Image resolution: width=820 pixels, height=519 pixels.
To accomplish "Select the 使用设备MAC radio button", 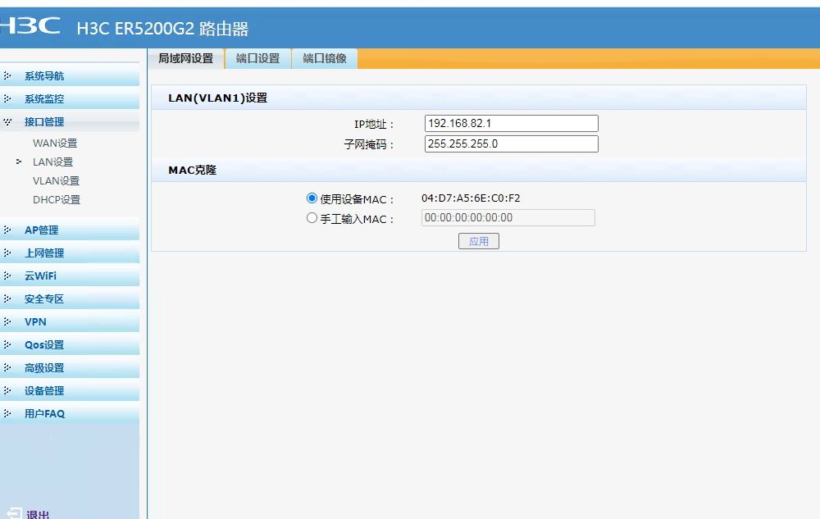I will click(312, 198).
